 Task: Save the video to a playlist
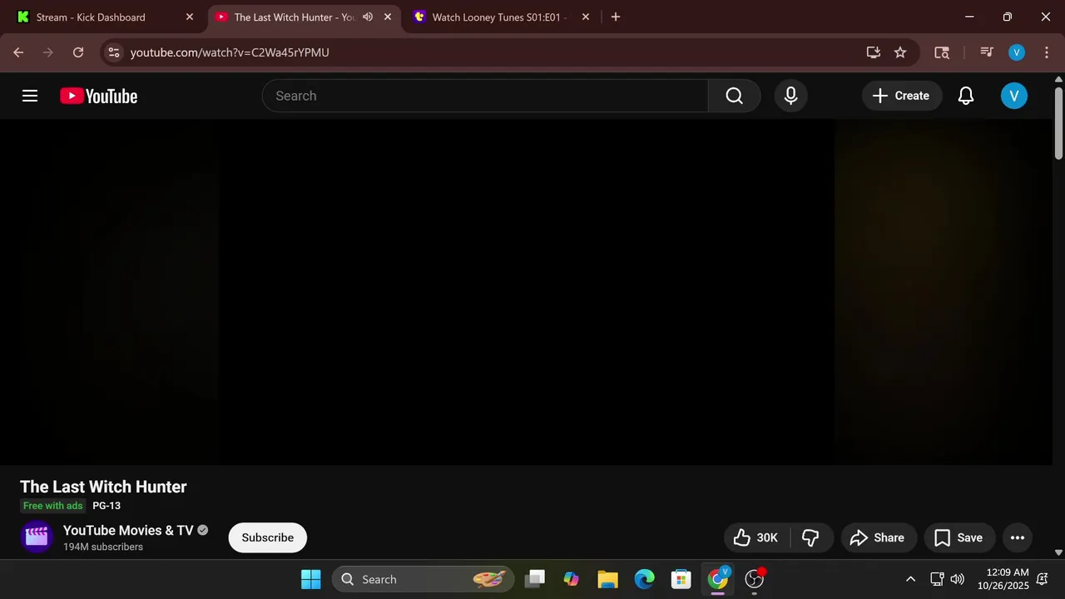coord(959,537)
